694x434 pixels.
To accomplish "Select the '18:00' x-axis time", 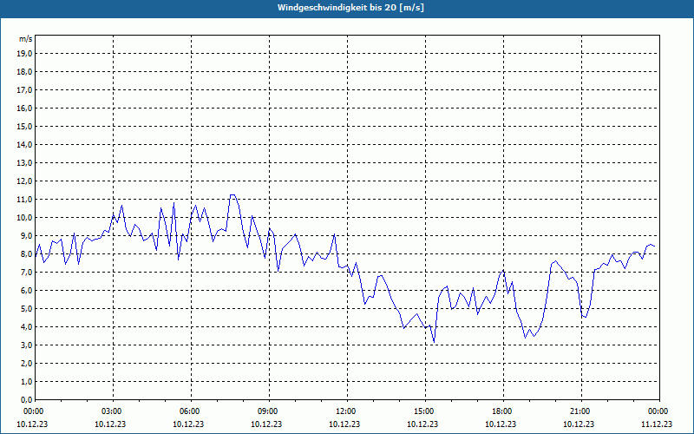I will (x=504, y=411).
